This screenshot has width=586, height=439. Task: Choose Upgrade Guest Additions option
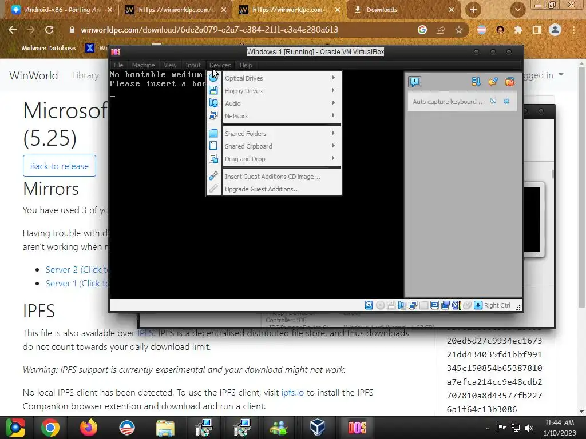point(282,189)
